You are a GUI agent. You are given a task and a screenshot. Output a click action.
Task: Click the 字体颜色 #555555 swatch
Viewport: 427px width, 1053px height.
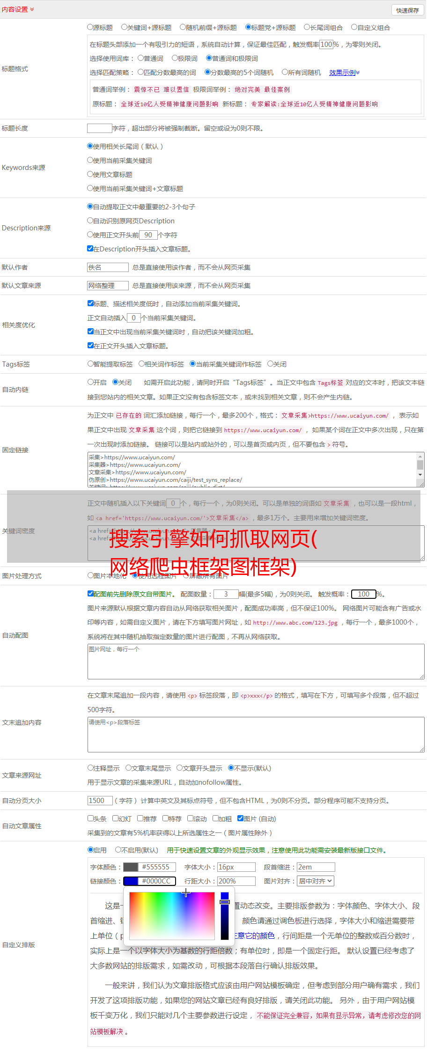point(131,867)
